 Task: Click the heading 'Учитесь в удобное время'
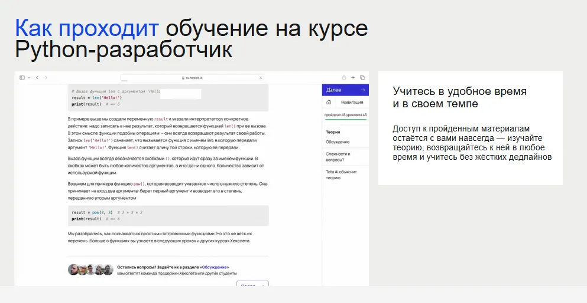460,91
